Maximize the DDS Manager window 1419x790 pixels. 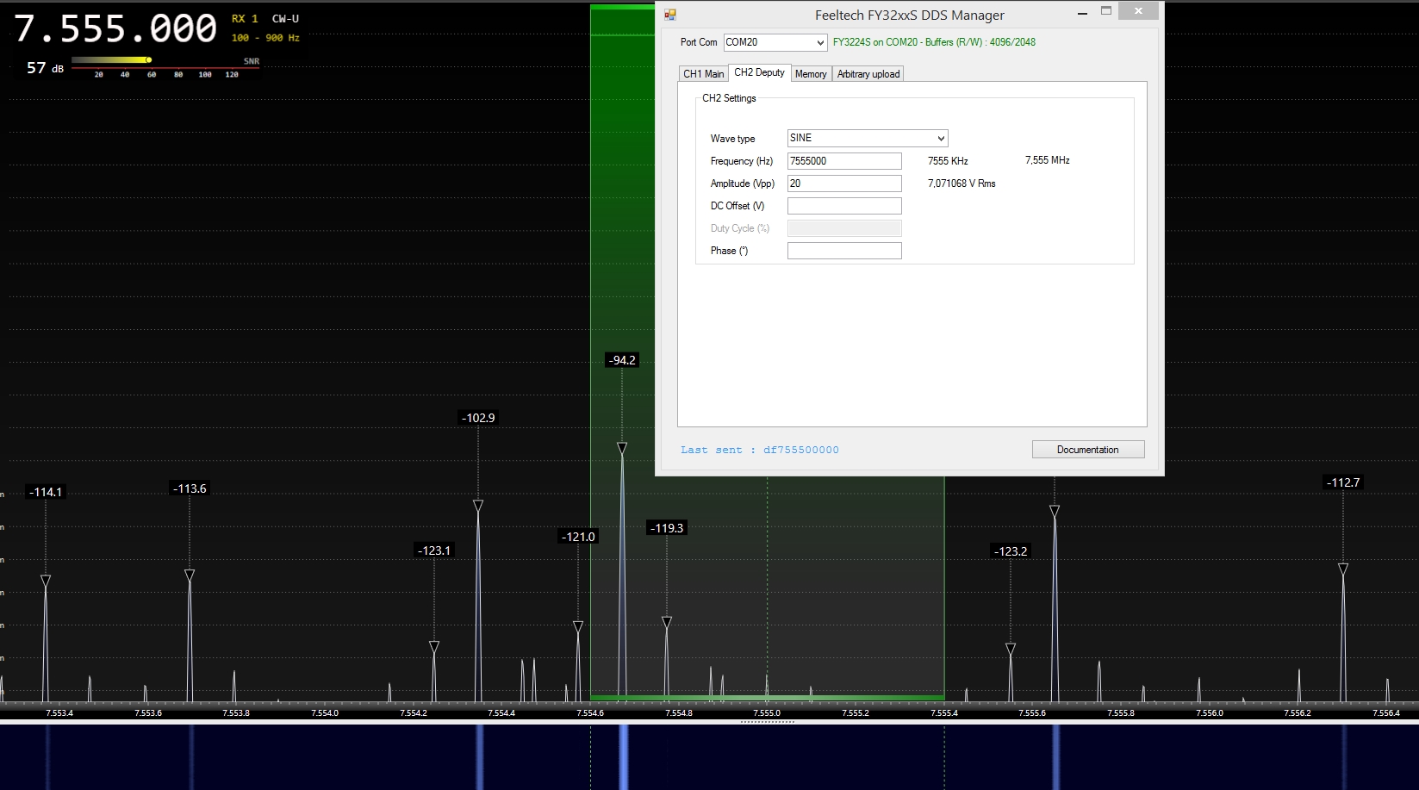(1106, 11)
